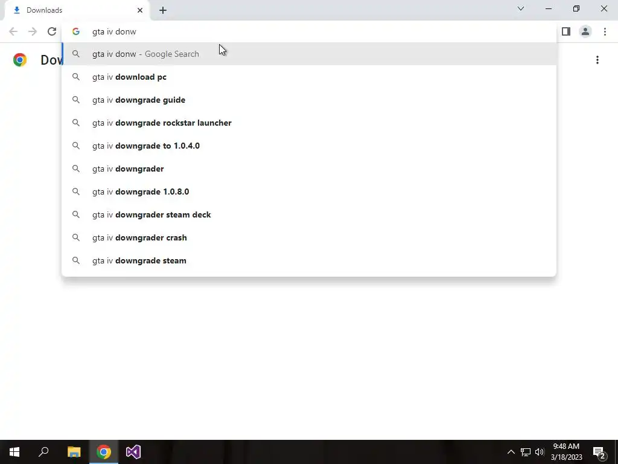
Task: Click search icon beside 'download pc' suggestion
Action: point(75,77)
